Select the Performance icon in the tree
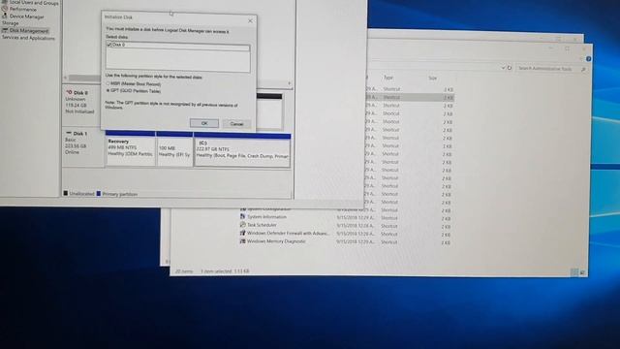This screenshot has height=349, width=620. click(5, 9)
